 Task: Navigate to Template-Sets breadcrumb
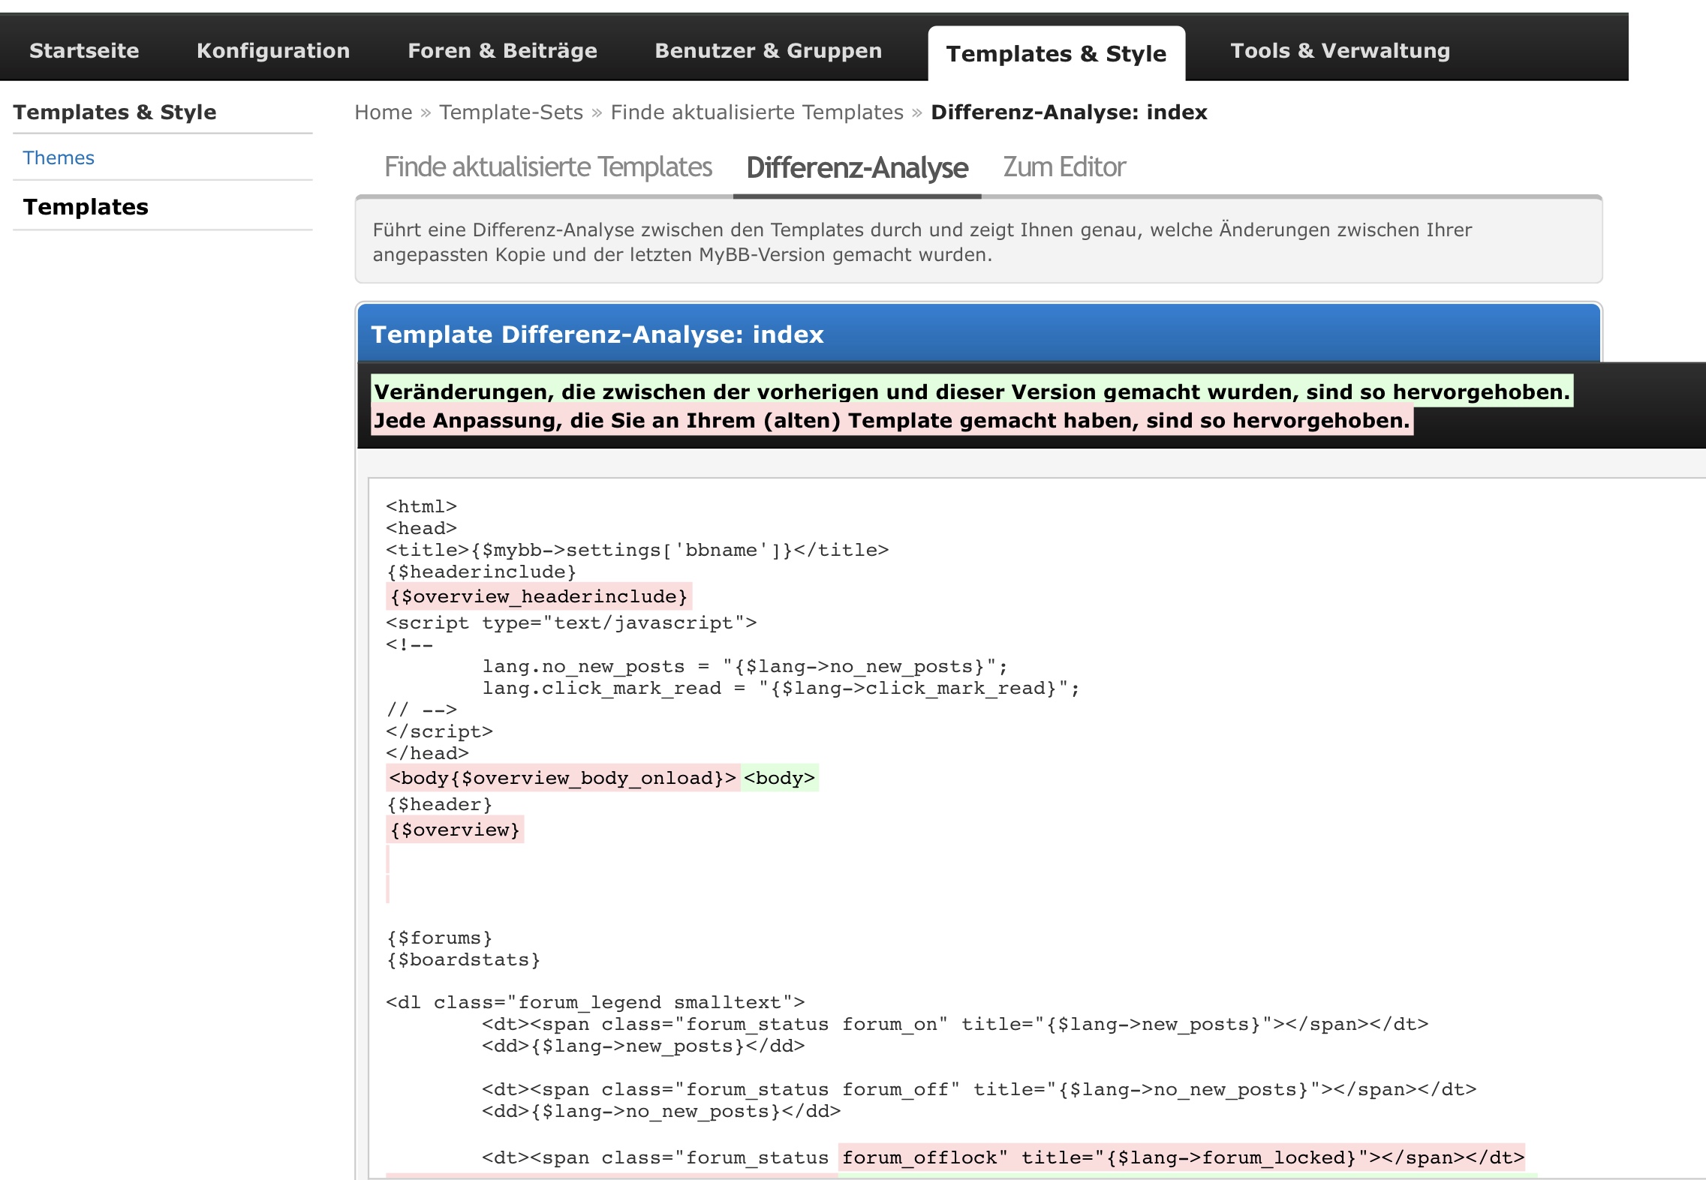(511, 113)
